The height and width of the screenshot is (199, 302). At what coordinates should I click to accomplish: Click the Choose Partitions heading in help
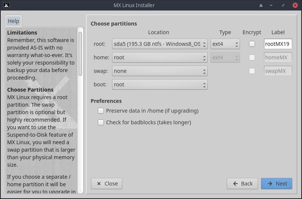tap(30, 90)
